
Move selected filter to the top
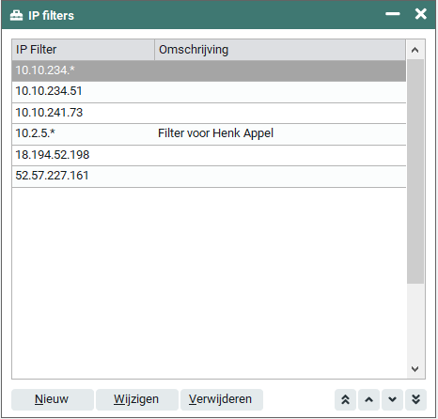345,399
